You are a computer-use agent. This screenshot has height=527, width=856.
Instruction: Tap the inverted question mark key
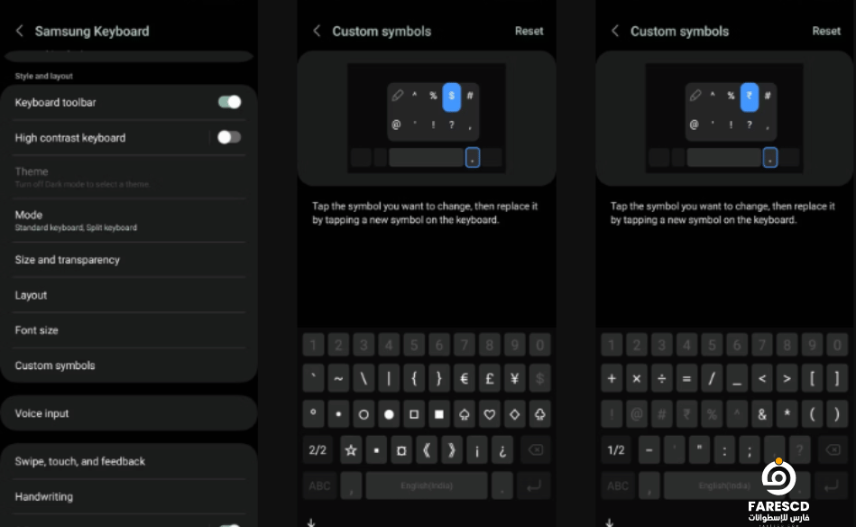pyautogui.click(x=502, y=450)
